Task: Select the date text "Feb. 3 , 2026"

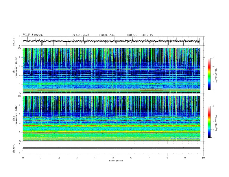Action: pyautogui.click(x=81, y=35)
